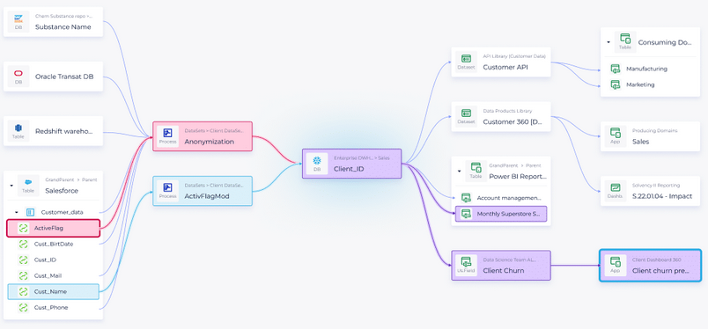Select the ActiveFlag field

tap(54, 229)
